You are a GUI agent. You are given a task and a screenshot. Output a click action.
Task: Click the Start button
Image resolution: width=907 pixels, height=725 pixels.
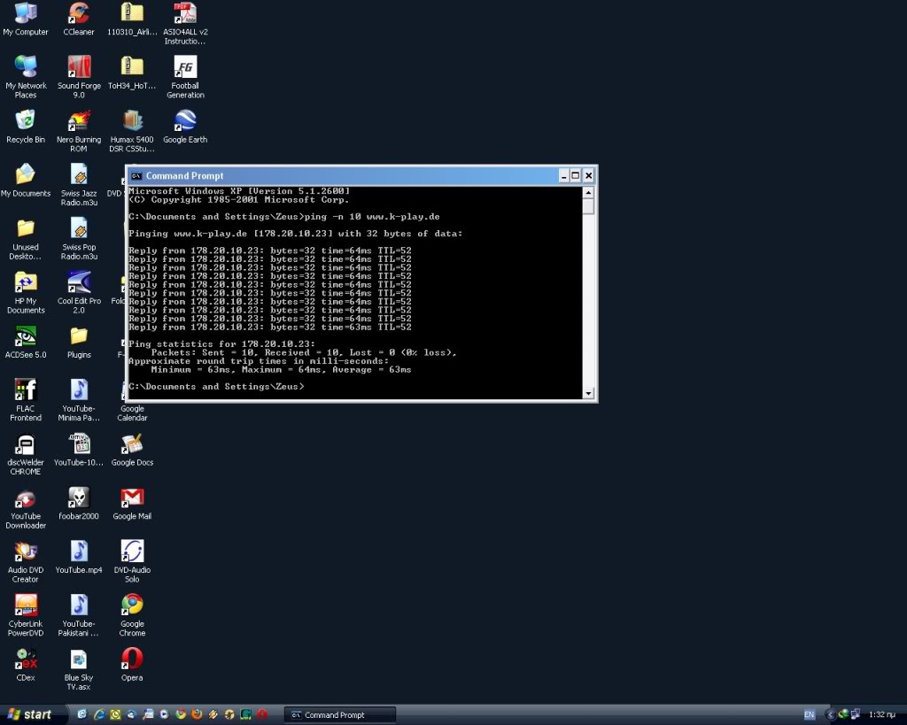point(30,714)
